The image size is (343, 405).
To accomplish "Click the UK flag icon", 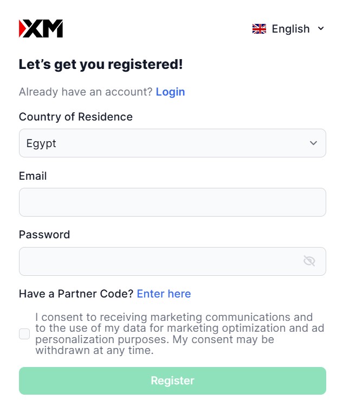I will click(259, 29).
